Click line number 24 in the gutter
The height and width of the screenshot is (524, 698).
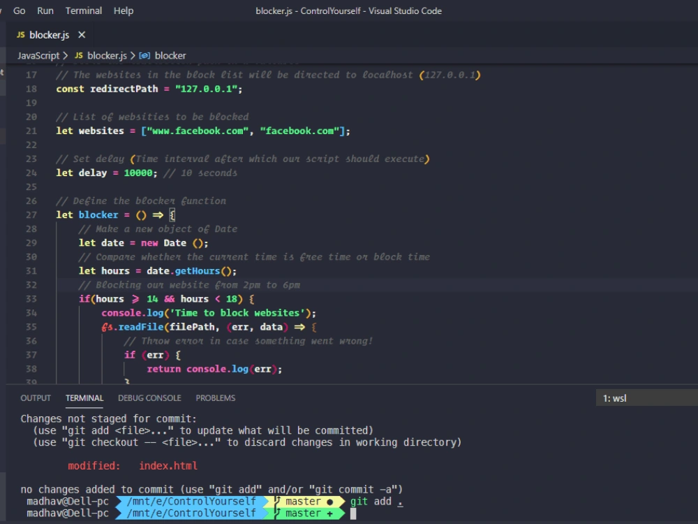[x=31, y=173]
